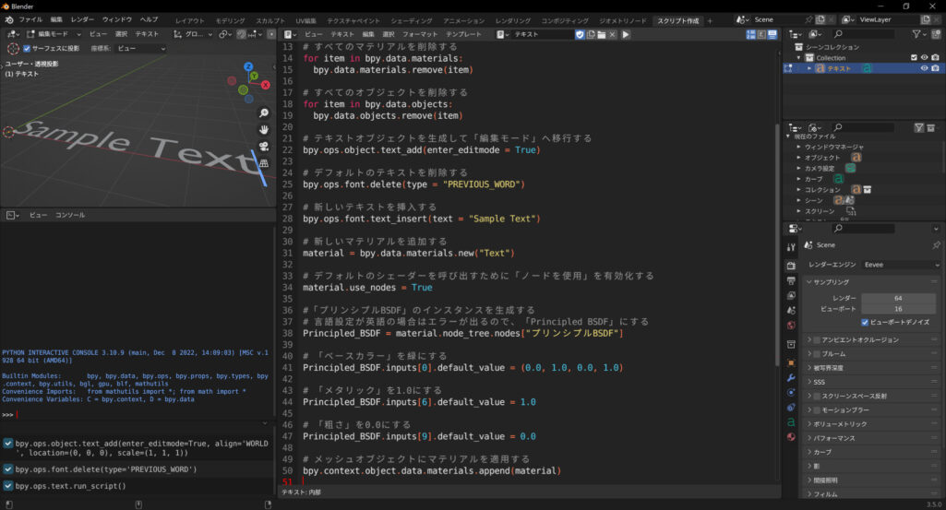
Task: Open the 座標系 ビュー dropdown
Action: click(x=140, y=48)
